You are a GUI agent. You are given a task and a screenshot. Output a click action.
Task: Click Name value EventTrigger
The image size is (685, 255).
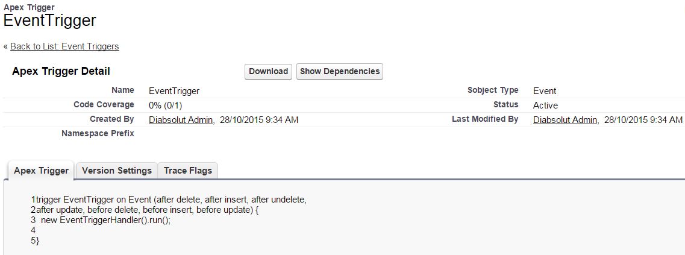click(x=174, y=91)
